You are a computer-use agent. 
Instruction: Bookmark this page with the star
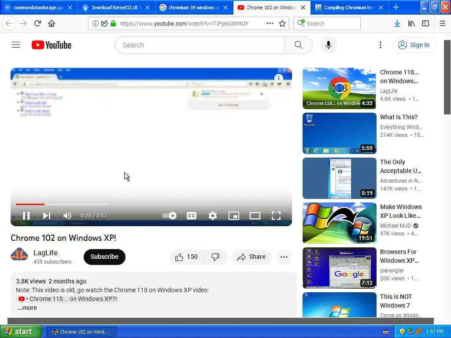tap(282, 23)
